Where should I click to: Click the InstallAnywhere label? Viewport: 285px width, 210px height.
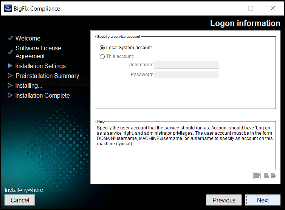point(24,190)
